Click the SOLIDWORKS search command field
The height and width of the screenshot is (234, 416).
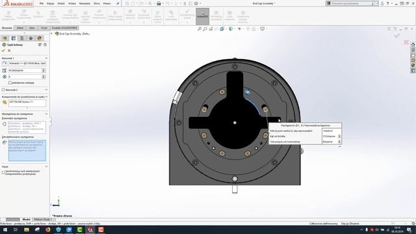(350, 3)
